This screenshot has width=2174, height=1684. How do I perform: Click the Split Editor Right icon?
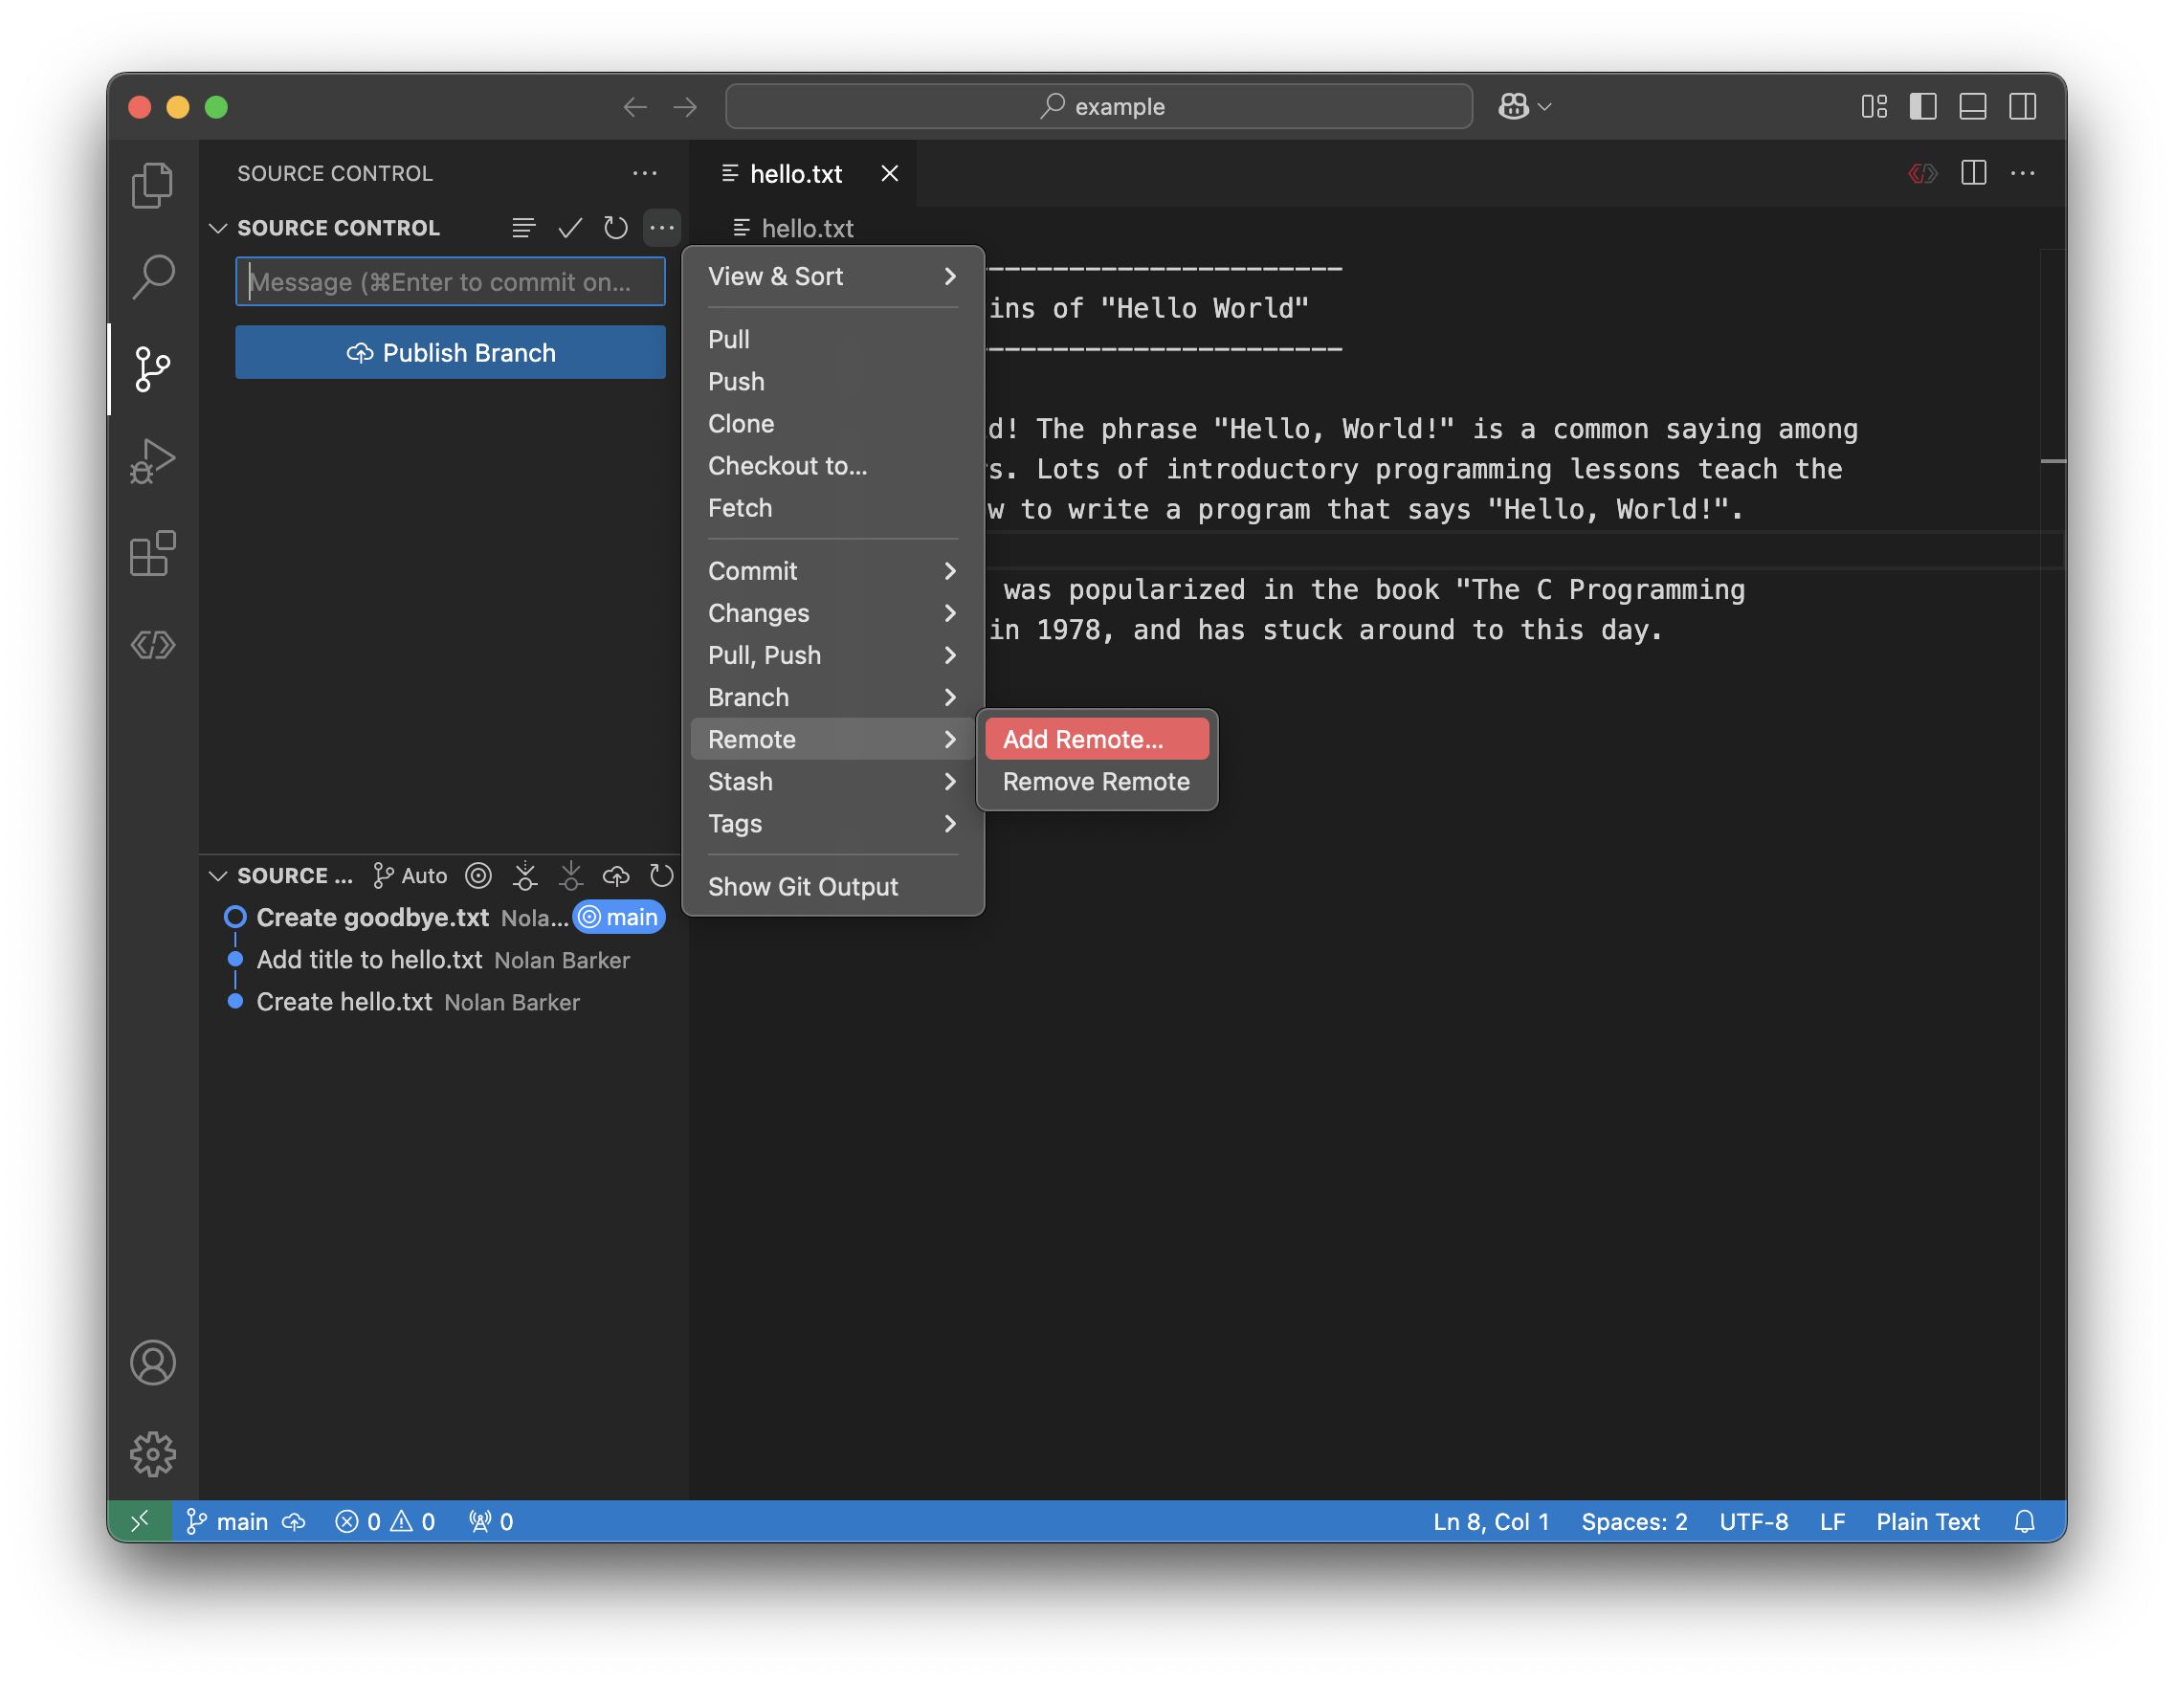pyautogui.click(x=1974, y=173)
